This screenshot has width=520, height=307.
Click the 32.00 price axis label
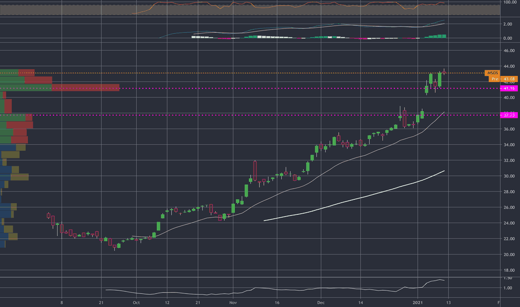509,160
